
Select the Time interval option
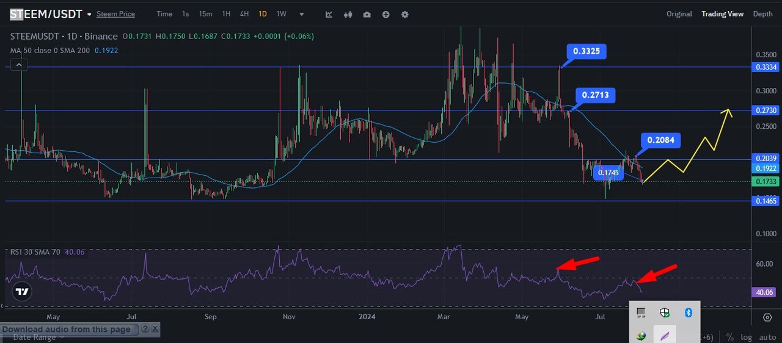(164, 14)
